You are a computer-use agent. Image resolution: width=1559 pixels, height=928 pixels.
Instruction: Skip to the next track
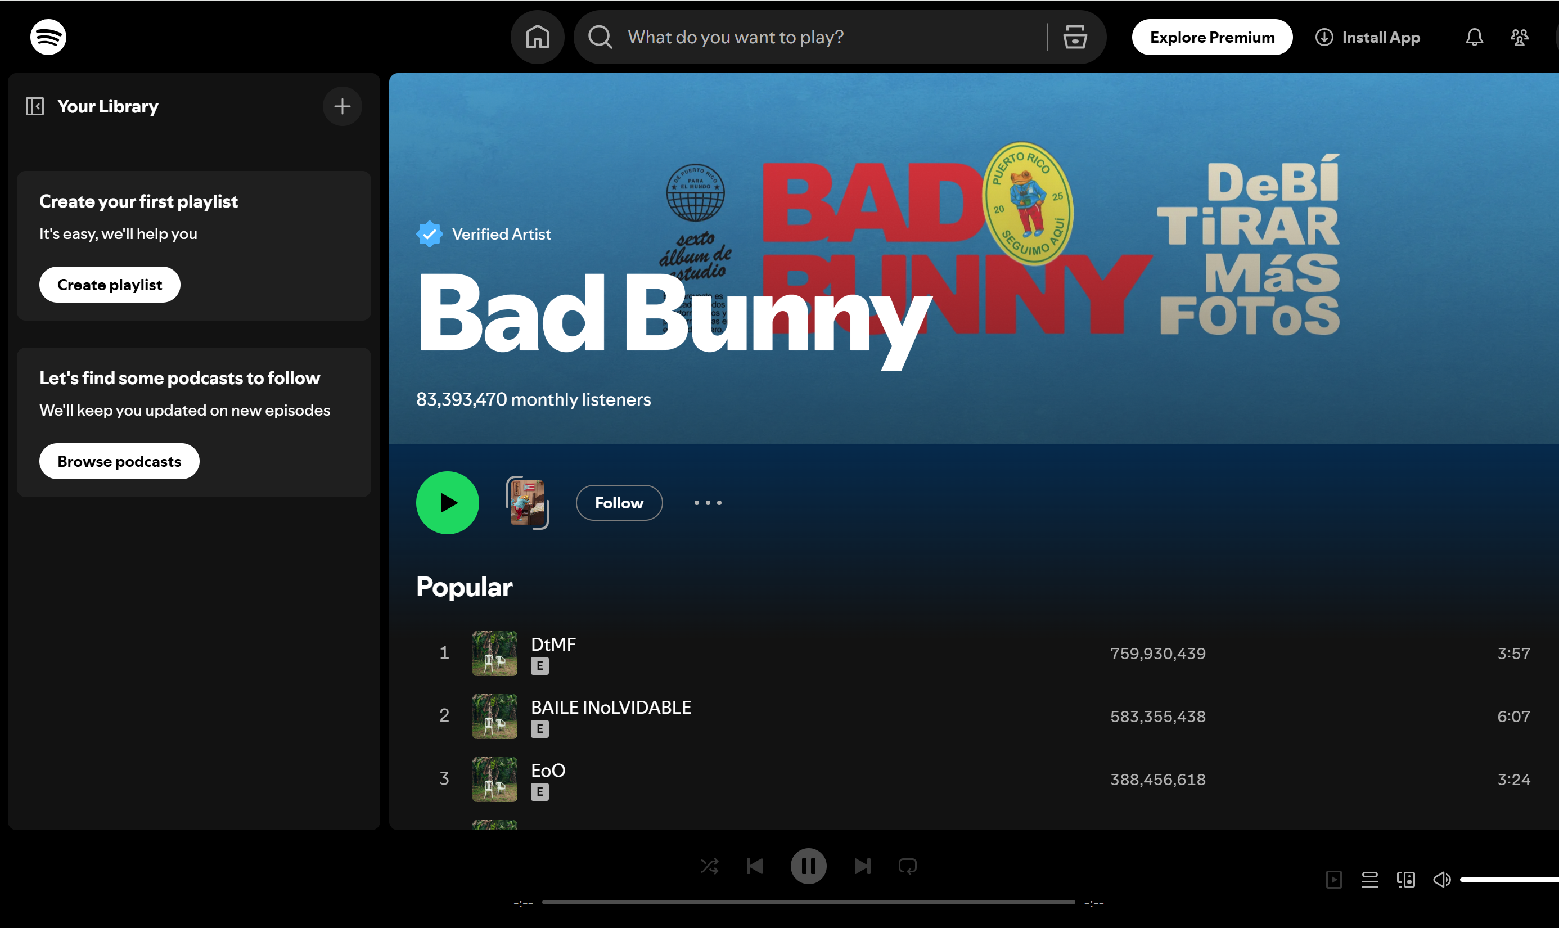pyautogui.click(x=862, y=866)
